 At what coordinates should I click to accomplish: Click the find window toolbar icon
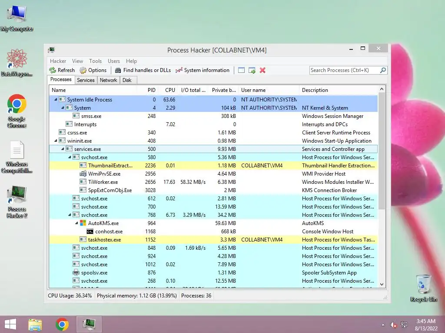241,70
